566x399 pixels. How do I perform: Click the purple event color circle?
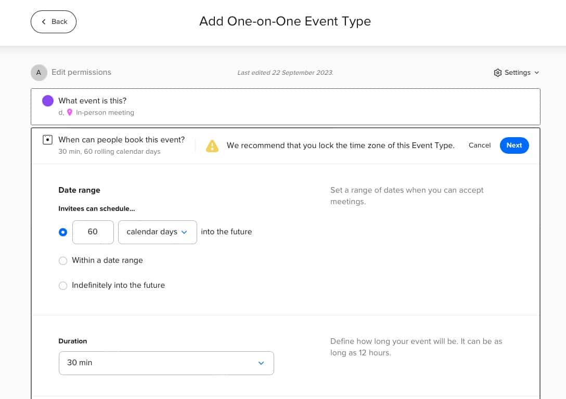click(48, 101)
